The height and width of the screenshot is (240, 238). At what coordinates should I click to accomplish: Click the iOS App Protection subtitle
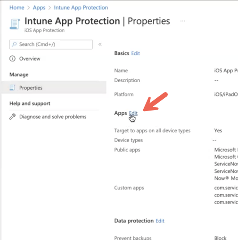[x=44, y=30]
